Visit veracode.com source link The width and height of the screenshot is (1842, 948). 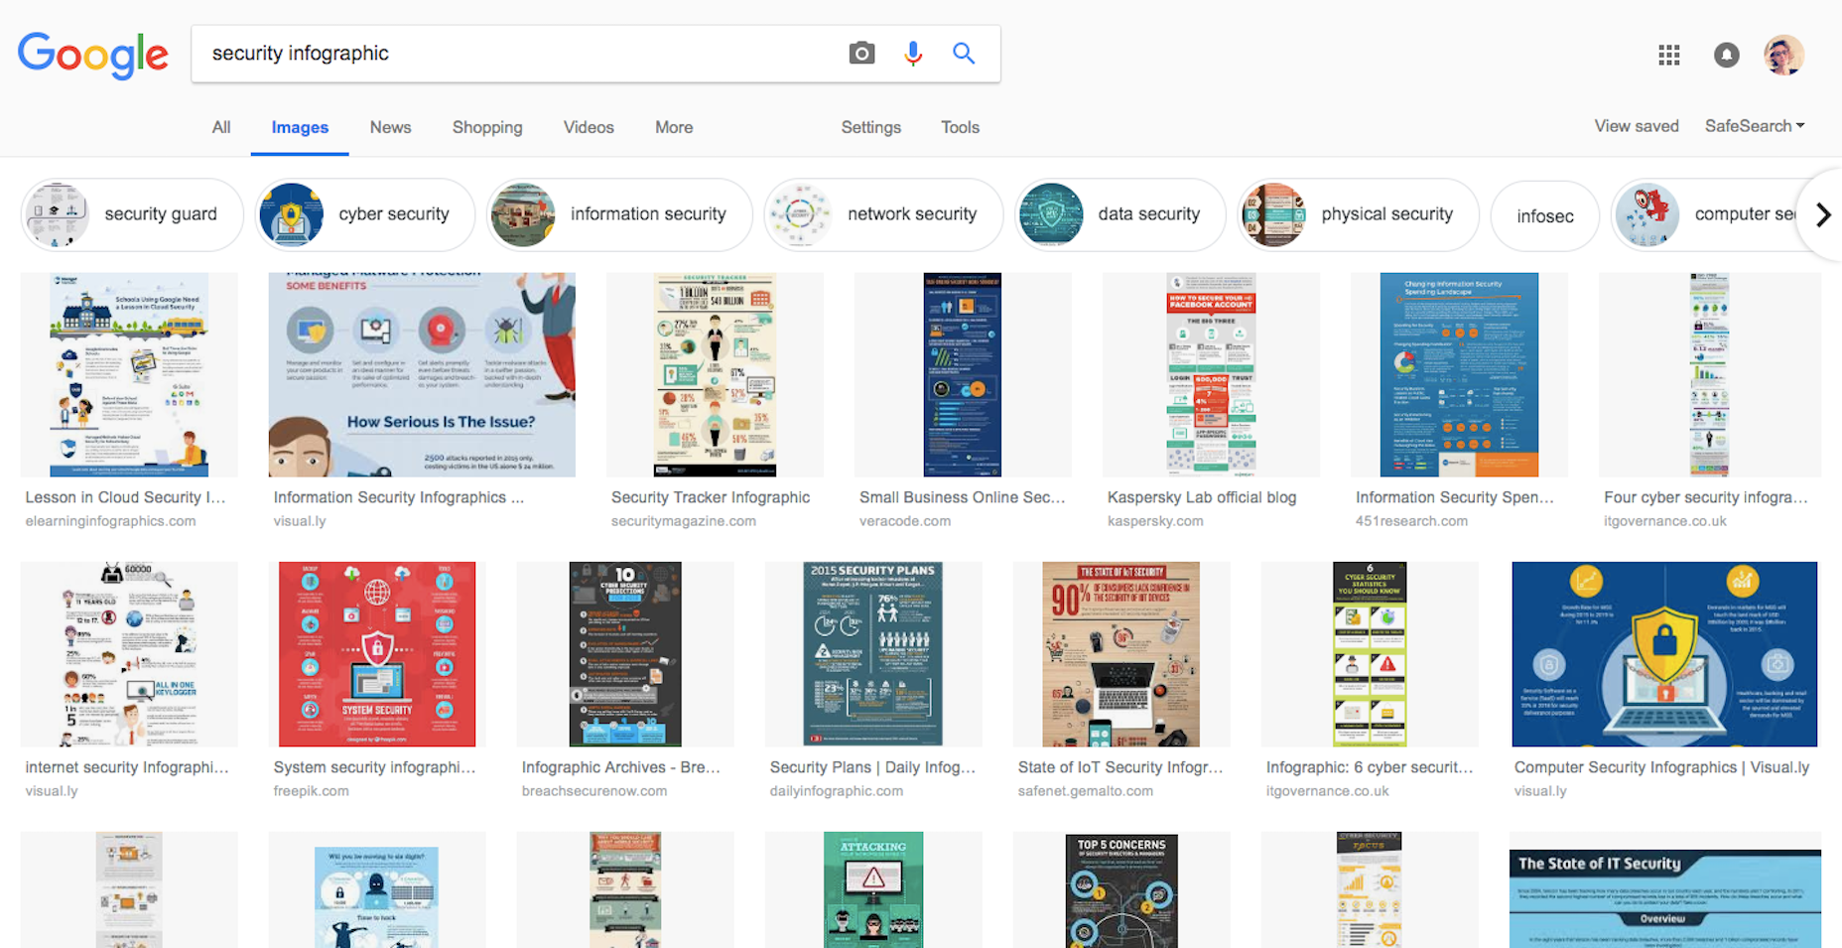905,521
